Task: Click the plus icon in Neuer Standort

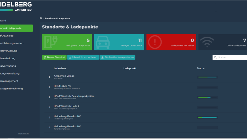Action: [x=45, y=57]
